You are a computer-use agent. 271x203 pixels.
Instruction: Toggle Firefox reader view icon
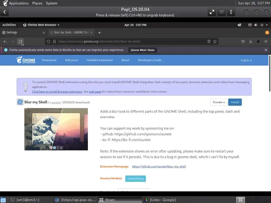(x=209, y=41)
